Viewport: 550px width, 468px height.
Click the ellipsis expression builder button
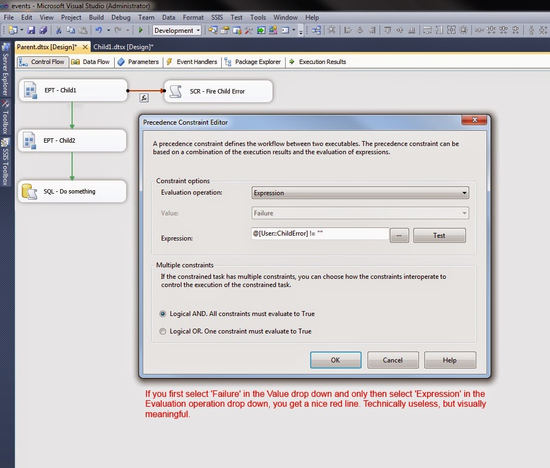point(399,235)
